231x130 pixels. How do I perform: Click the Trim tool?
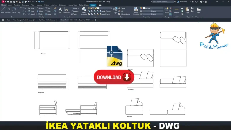(48, 8)
